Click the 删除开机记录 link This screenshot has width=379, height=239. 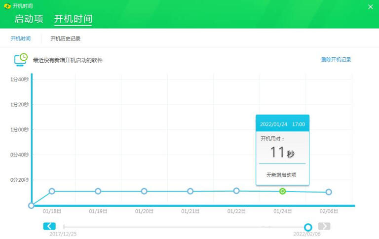click(336, 60)
